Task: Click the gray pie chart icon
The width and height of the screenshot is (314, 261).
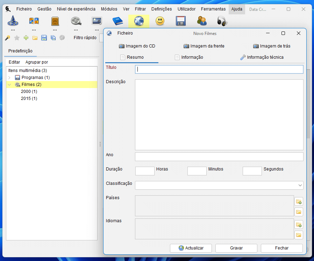Action: [62, 38]
